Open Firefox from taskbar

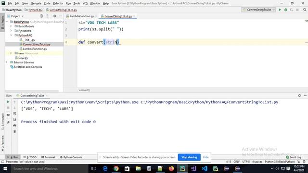[171, 169]
